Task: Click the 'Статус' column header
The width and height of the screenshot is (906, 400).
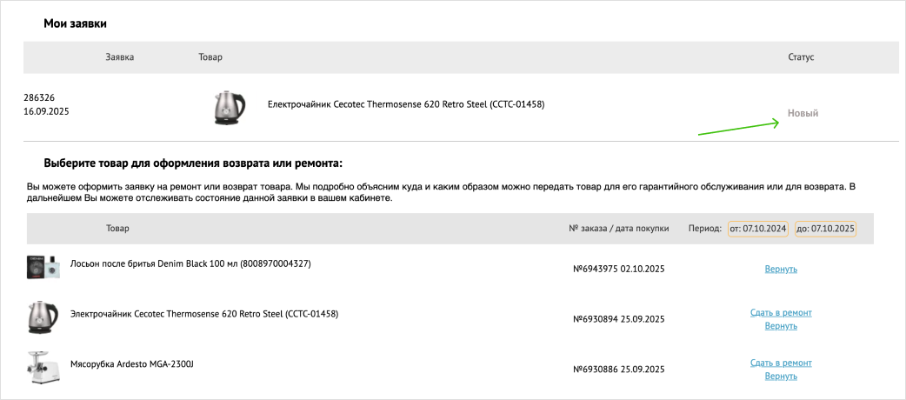Action: click(801, 57)
